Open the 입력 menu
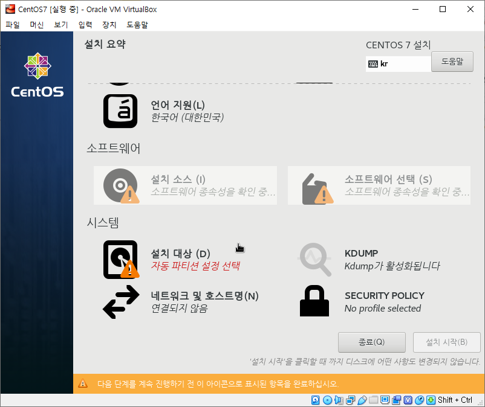The height and width of the screenshot is (407, 485). [x=85, y=25]
